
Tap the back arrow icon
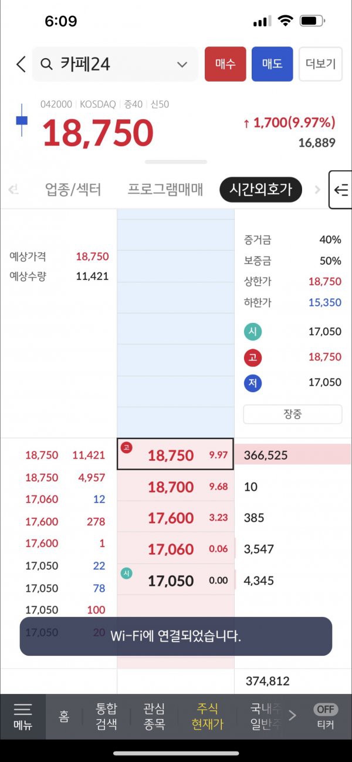21,64
